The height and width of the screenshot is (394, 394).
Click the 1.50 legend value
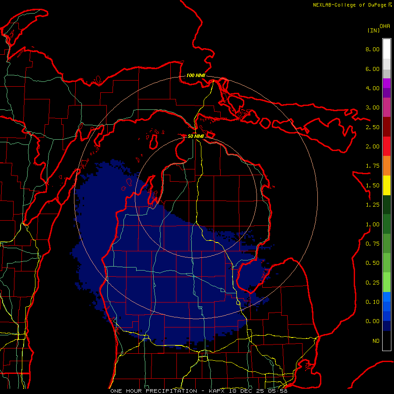(373, 186)
